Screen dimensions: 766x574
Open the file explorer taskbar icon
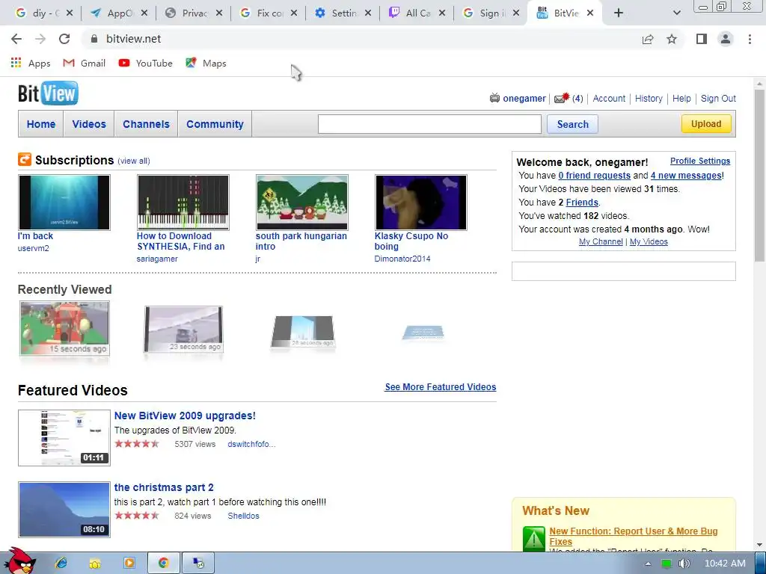click(95, 564)
